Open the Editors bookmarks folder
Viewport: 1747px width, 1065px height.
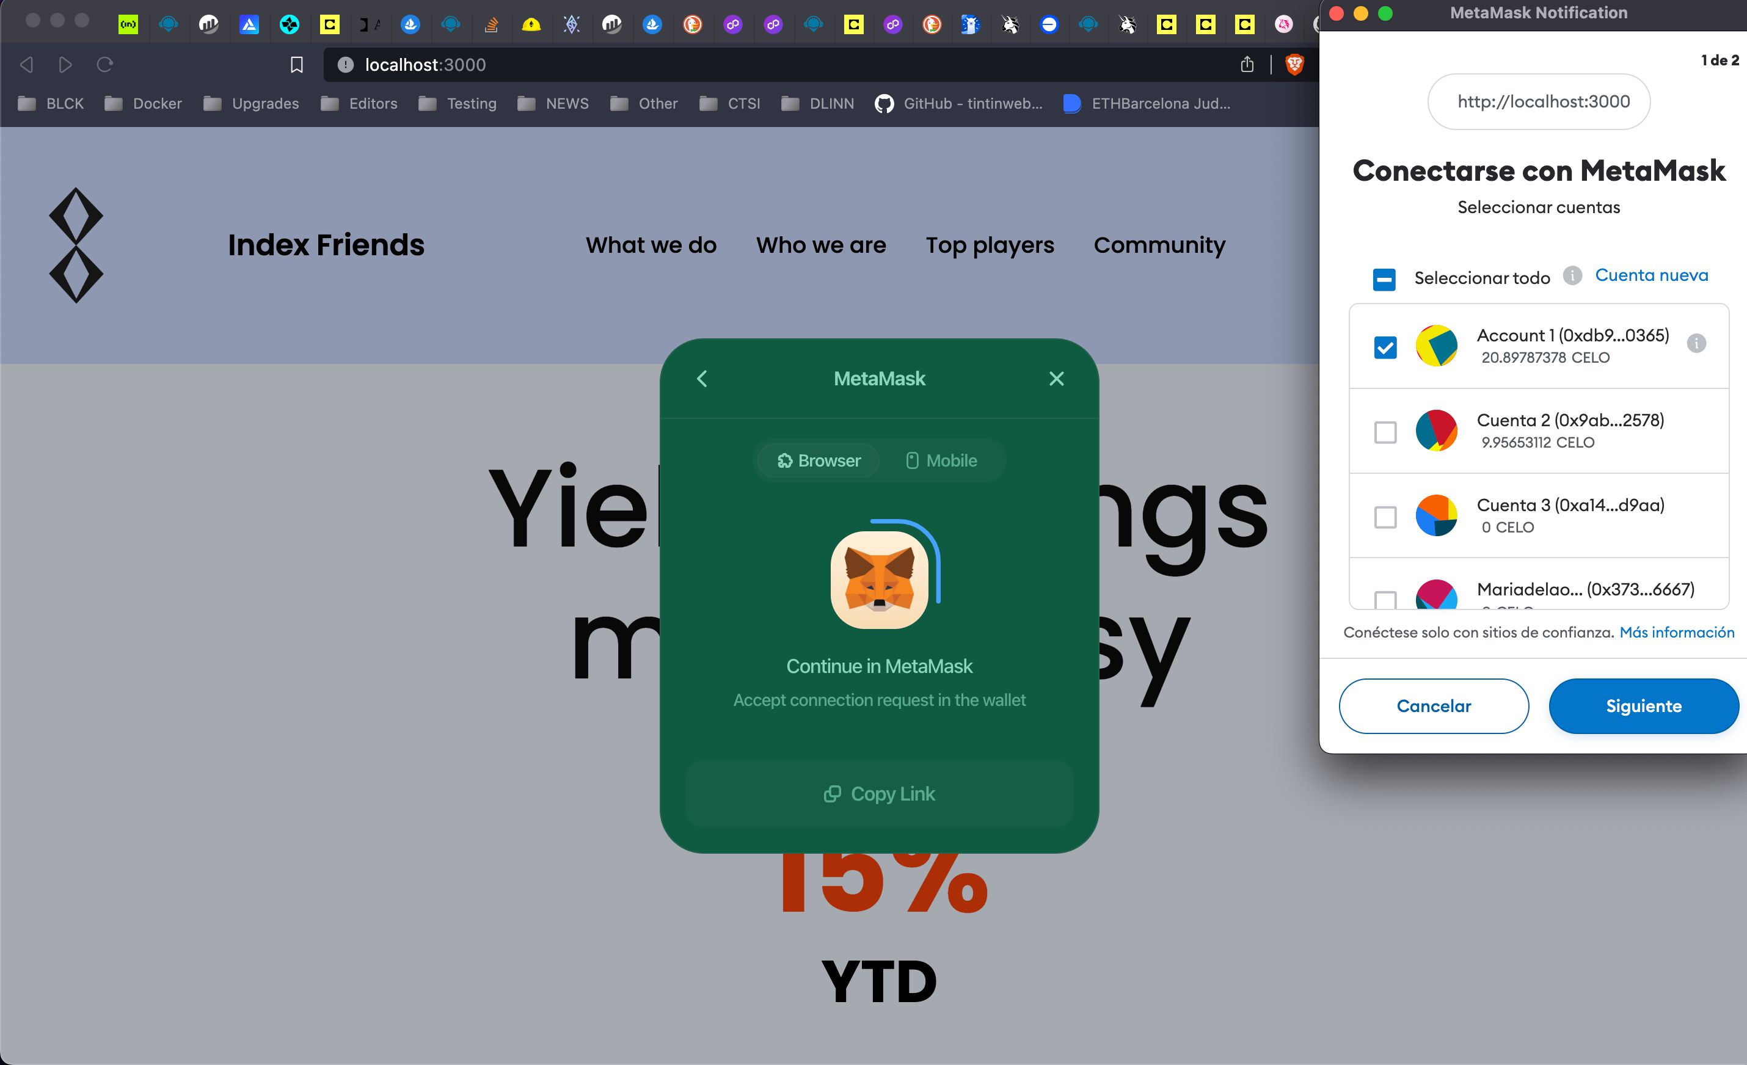tap(359, 103)
